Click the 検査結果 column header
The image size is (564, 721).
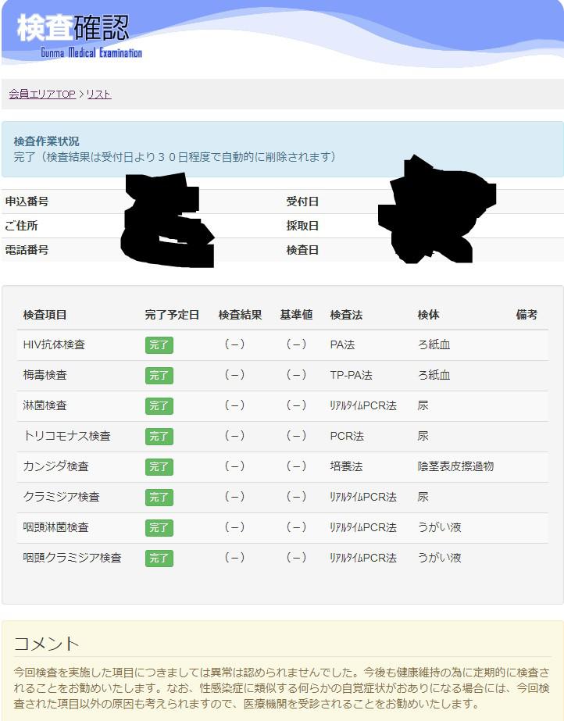tap(240, 315)
